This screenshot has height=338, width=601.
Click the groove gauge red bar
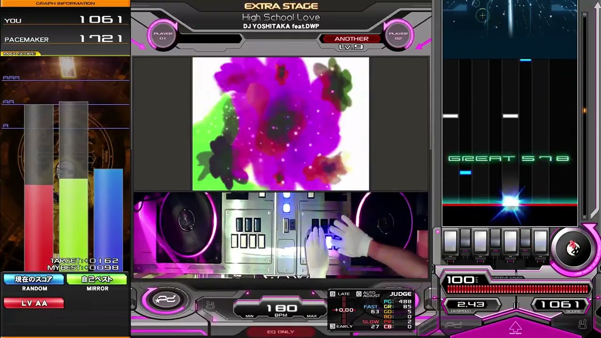(516, 289)
